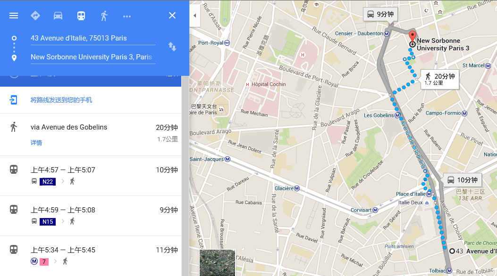
Task: Click the side panel vertical scrollbar
Action: [185, 176]
